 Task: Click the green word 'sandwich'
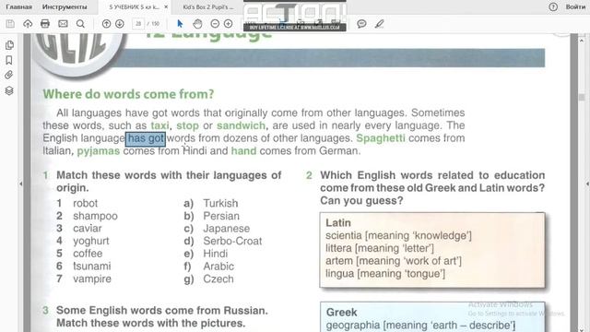241,125
